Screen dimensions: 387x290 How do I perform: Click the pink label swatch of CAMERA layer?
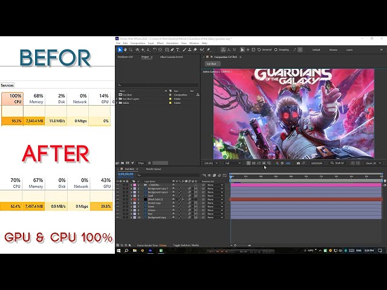point(134,185)
